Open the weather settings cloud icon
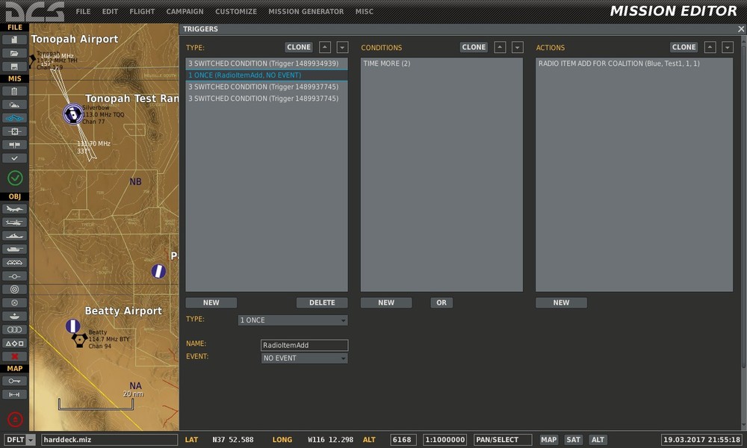This screenshot has height=448, width=747. click(x=15, y=105)
